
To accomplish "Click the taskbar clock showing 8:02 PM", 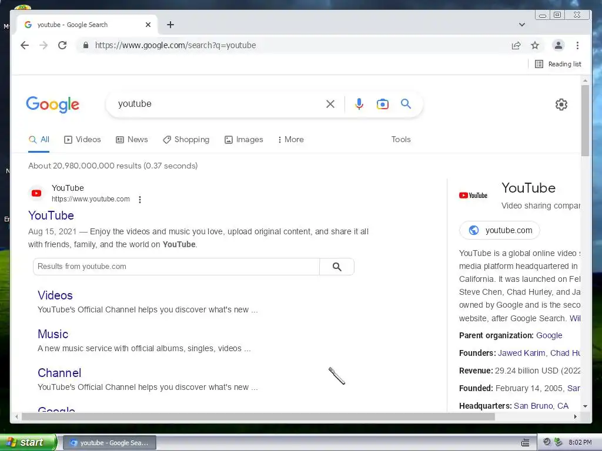I will (x=580, y=442).
